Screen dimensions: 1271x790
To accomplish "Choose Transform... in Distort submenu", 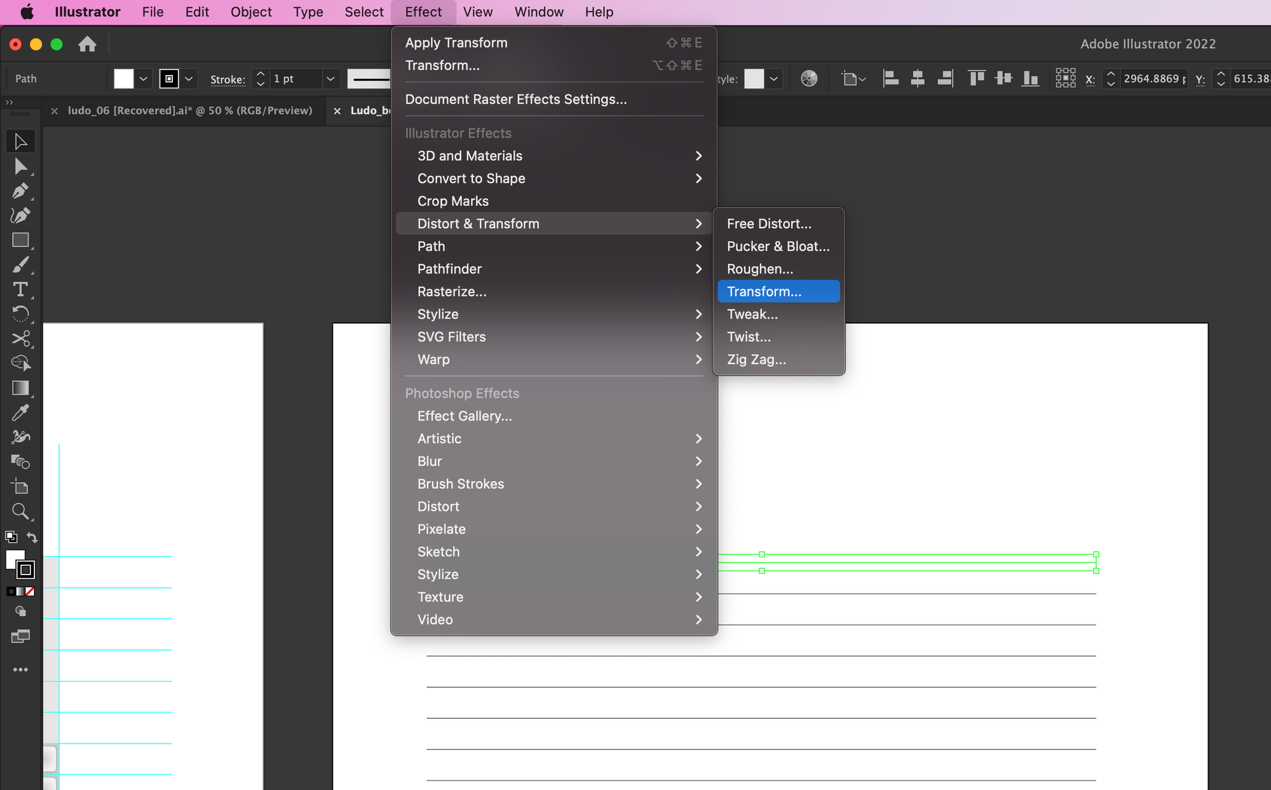I will coord(778,291).
